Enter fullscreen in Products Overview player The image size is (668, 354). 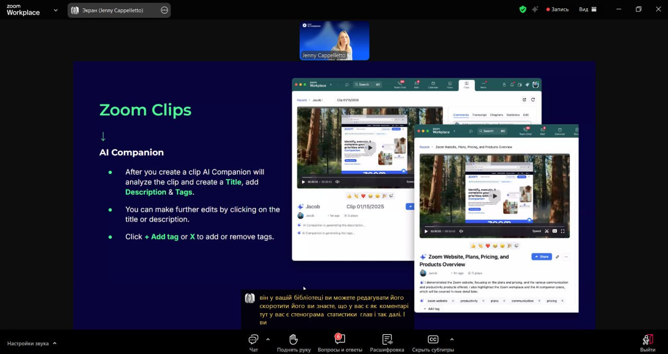point(563,231)
